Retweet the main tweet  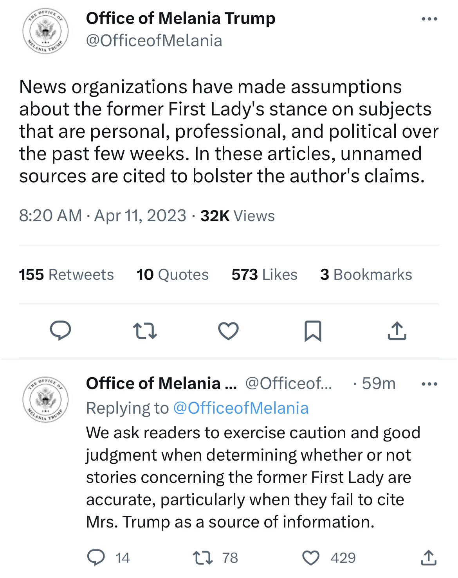coord(145,331)
